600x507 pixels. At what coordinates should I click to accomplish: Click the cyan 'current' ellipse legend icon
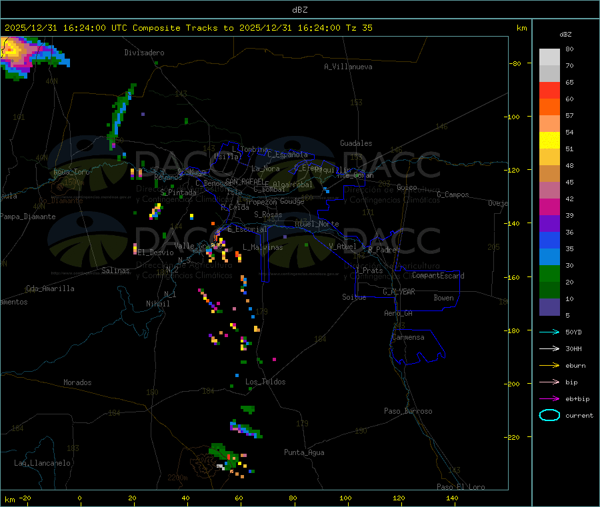point(549,415)
